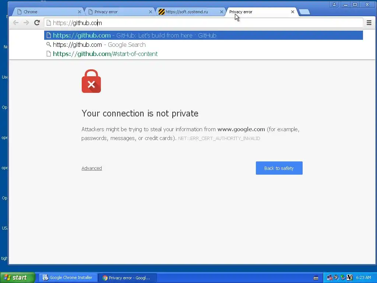Click the NET::ERR_CERT_AUTHORITY_INVALID error code
377x283 pixels.
(x=219, y=139)
